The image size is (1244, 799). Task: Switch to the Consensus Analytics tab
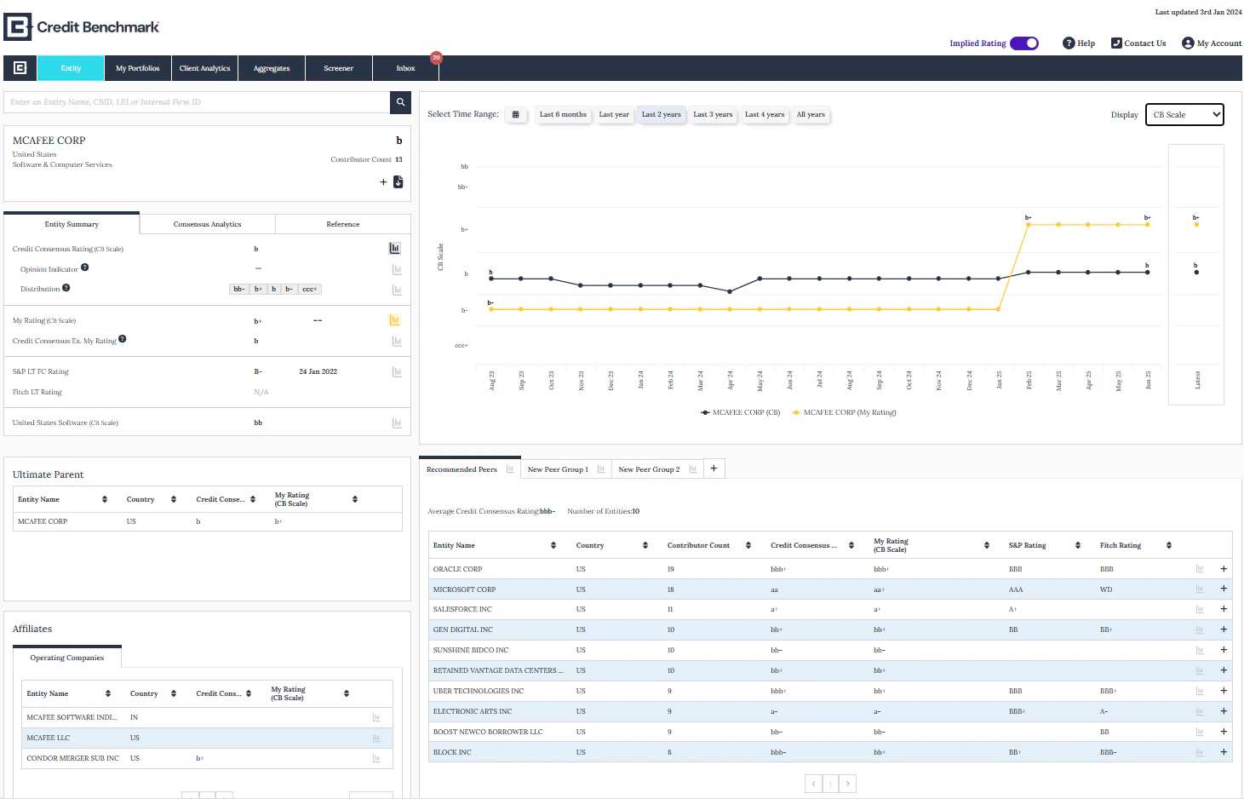tap(207, 224)
